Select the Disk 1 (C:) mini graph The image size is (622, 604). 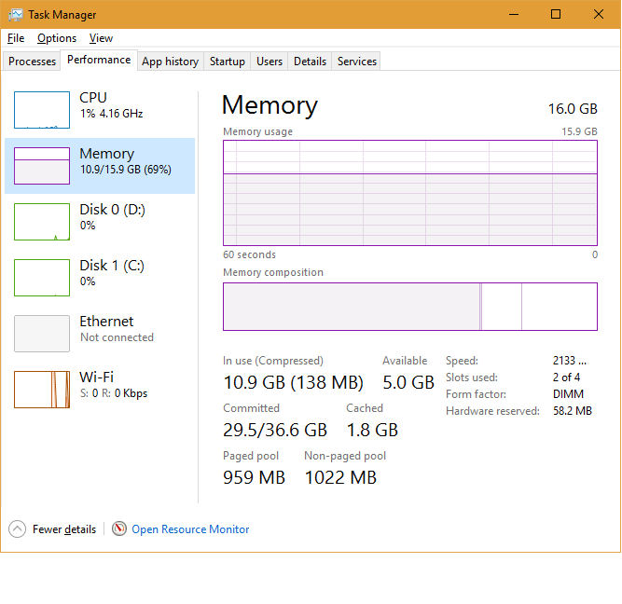42,278
